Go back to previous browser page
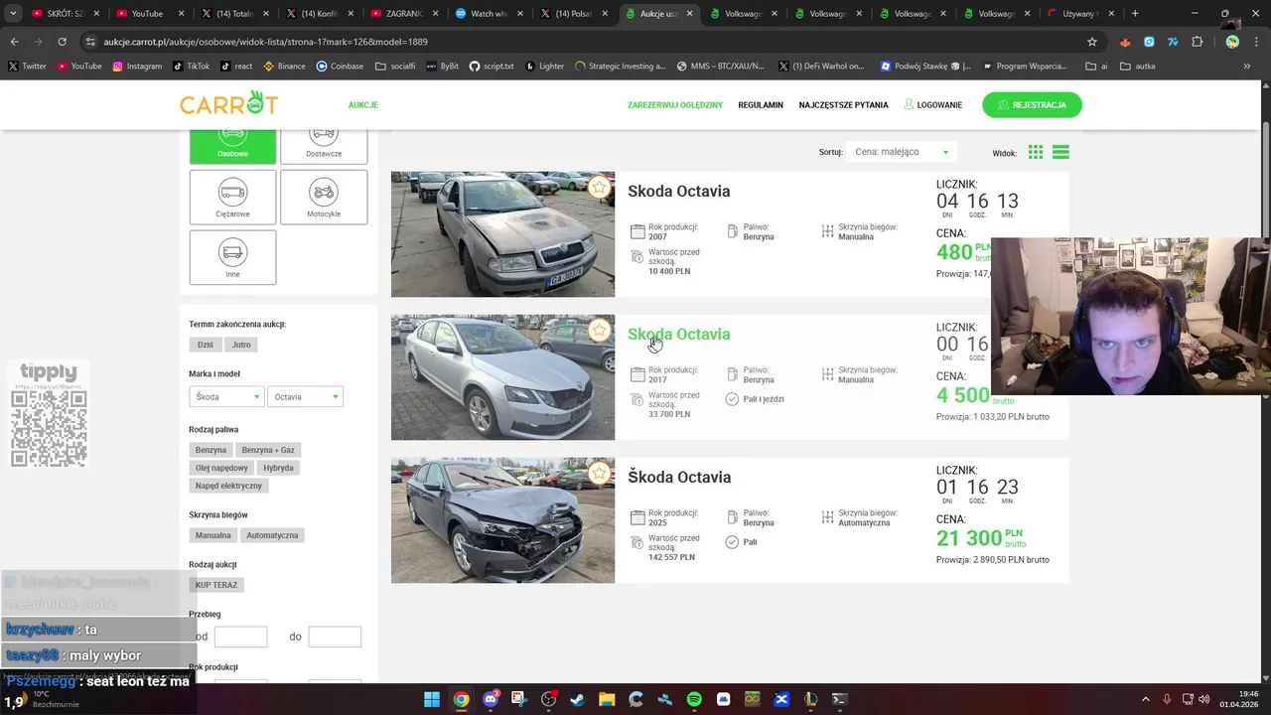1271x715 pixels. [14, 42]
